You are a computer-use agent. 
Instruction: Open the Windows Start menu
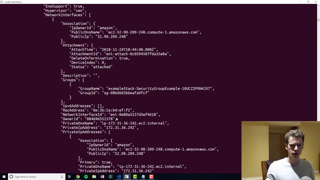pyautogui.click(x=4, y=177)
